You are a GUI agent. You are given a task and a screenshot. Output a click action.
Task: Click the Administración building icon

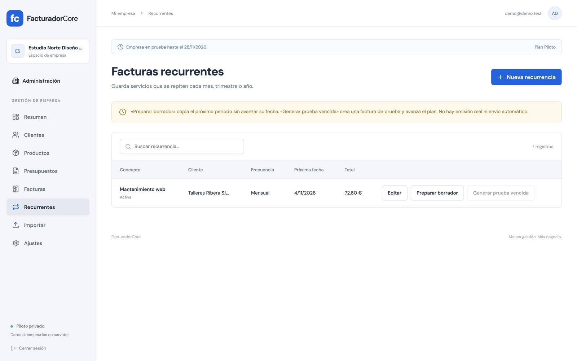tap(16, 81)
